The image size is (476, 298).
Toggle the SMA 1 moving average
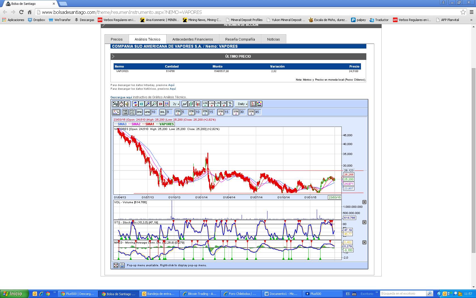(x=220, y=112)
